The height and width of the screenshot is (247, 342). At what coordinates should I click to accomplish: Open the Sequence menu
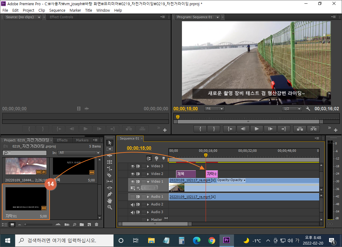[57, 10]
